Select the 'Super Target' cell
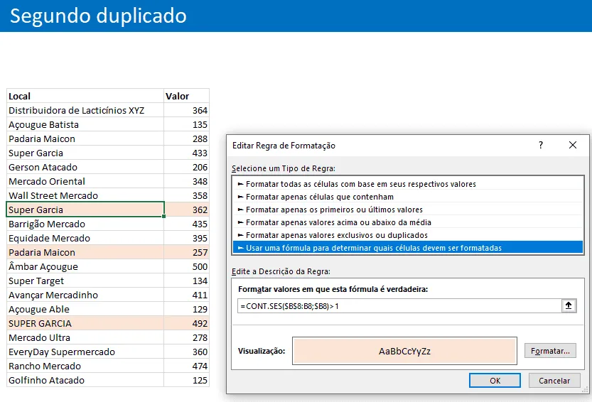592x402 pixels. [x=85, y=281]
